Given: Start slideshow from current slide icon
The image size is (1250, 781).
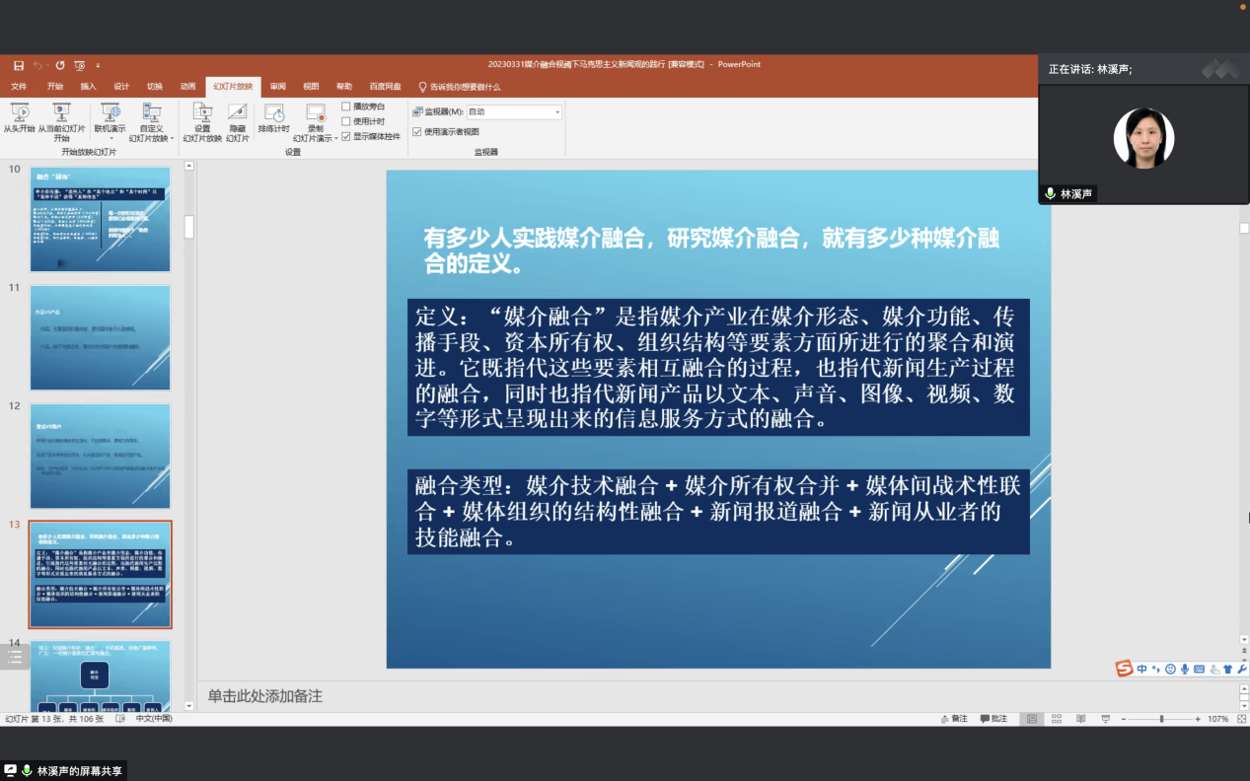Looking at the screenshot, I should click(61, 113).
